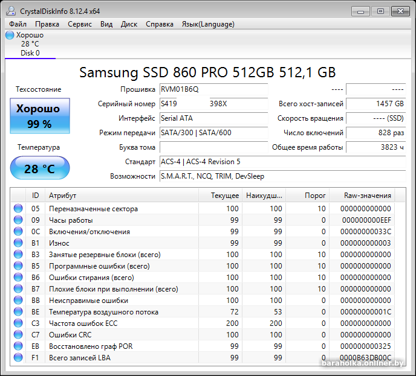Viewport: 416px width, 376px height.
Task: Click the Серийный номер field
Action: click(214, 104)
